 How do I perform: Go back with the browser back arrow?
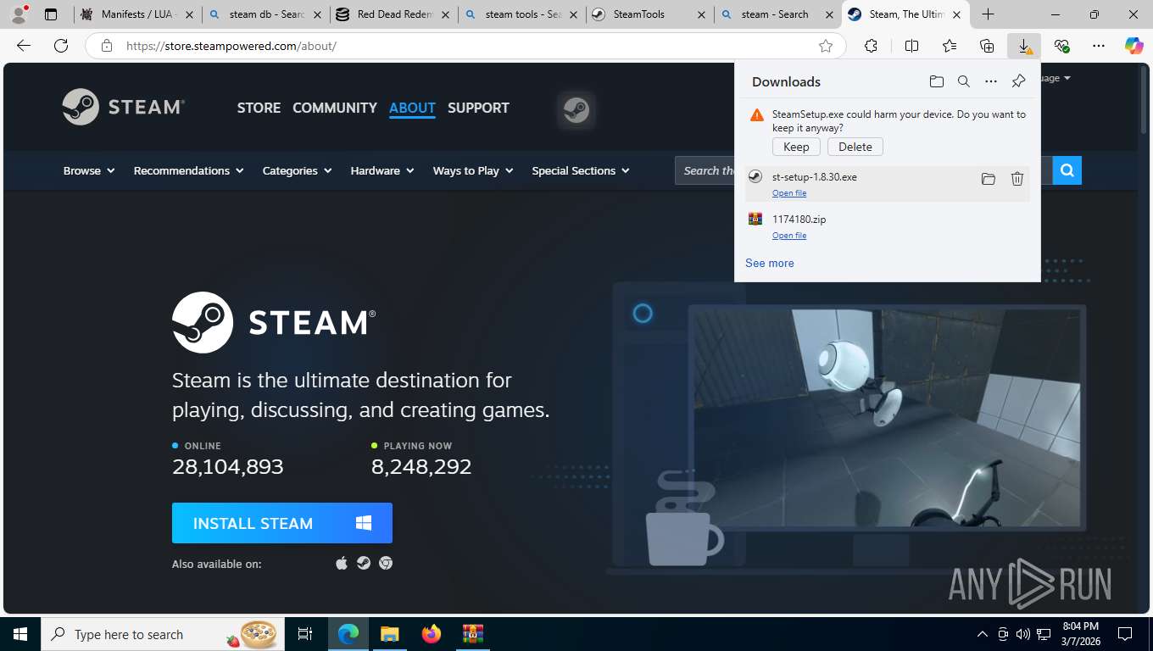(x=24, y=46)
